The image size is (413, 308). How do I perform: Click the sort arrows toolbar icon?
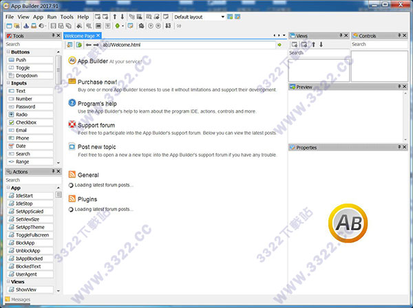pyautogui.click(x=168, y=25)
